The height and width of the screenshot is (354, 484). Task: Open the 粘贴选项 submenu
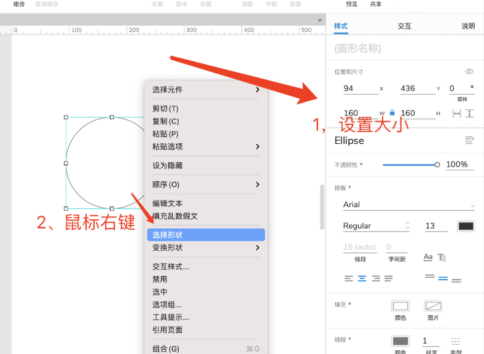click(206, 146)
